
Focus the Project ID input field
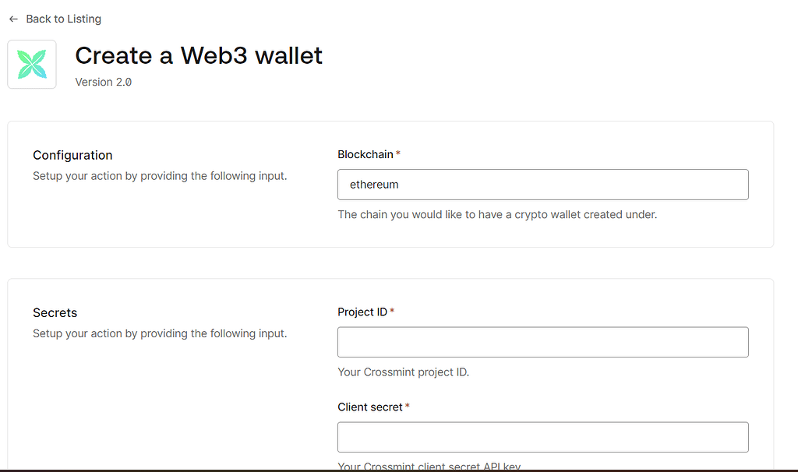tap(542, 342)
